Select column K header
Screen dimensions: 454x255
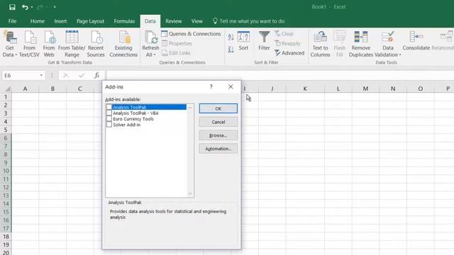(305, 89)
